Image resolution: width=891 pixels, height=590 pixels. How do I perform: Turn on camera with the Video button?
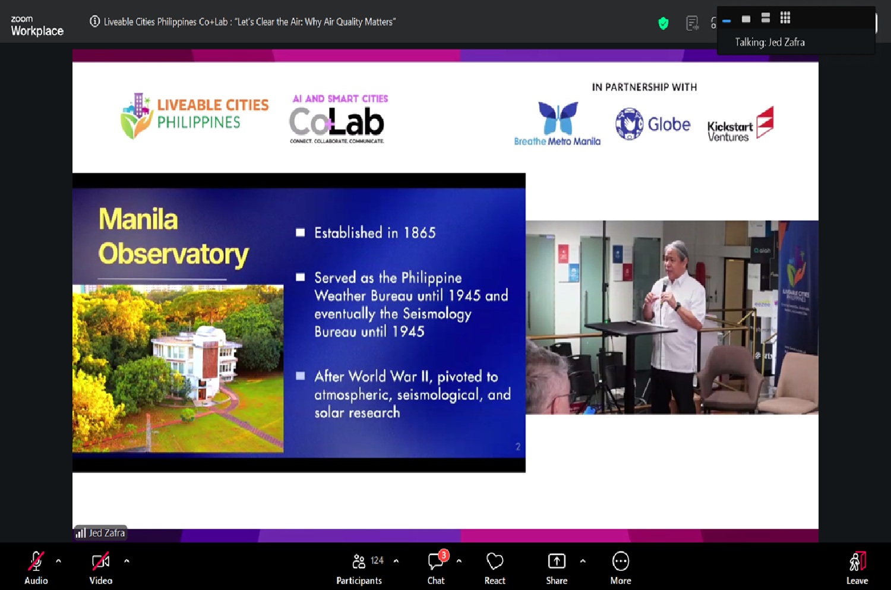tap(100, 567)
